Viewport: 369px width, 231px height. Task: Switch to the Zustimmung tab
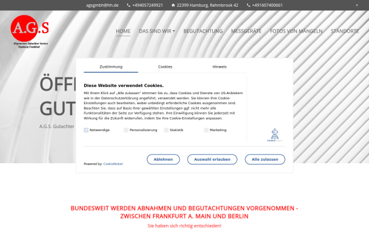(x=111, y=67)
